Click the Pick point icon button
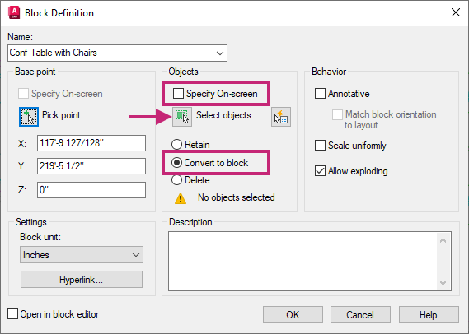Viewport: 469px width, 334px height. tap(29, 117)
